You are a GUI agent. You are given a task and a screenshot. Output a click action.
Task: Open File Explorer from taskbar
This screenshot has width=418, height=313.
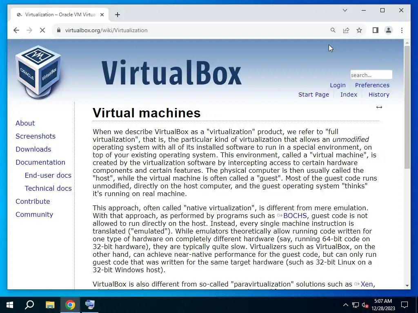click(50, 305)
